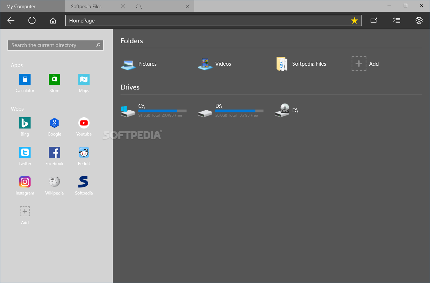
Task: Open the Instagram web shortcut
Action: point(25,186)
